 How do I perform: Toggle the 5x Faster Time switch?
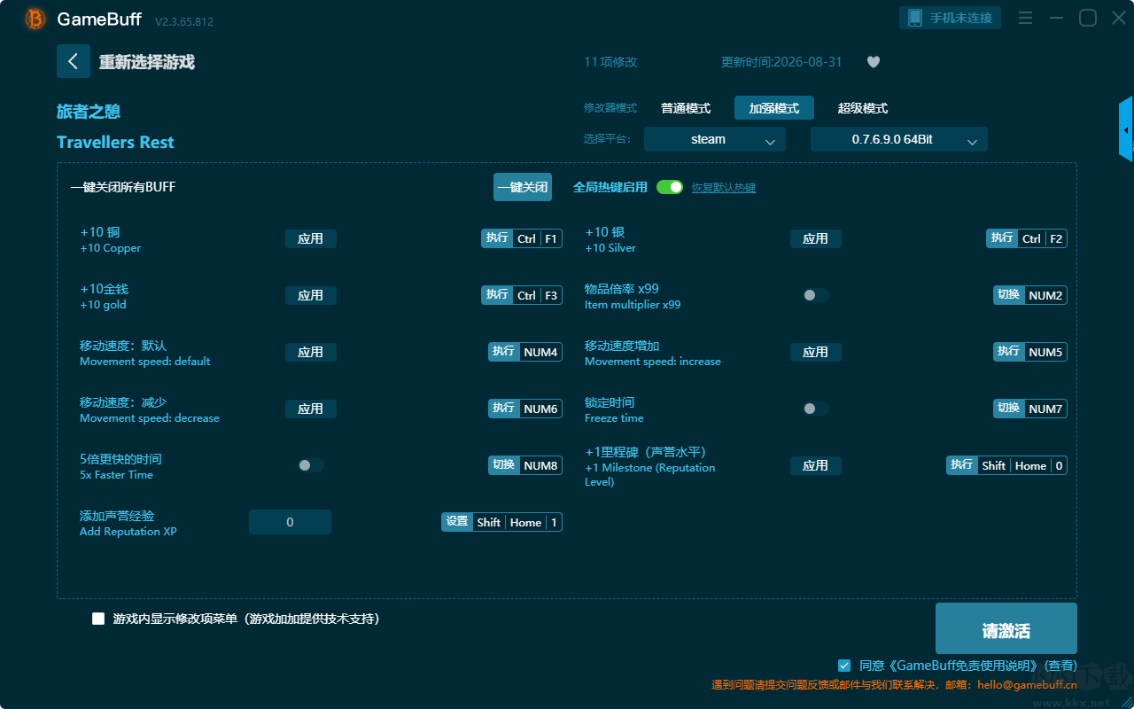click(311, 465)
